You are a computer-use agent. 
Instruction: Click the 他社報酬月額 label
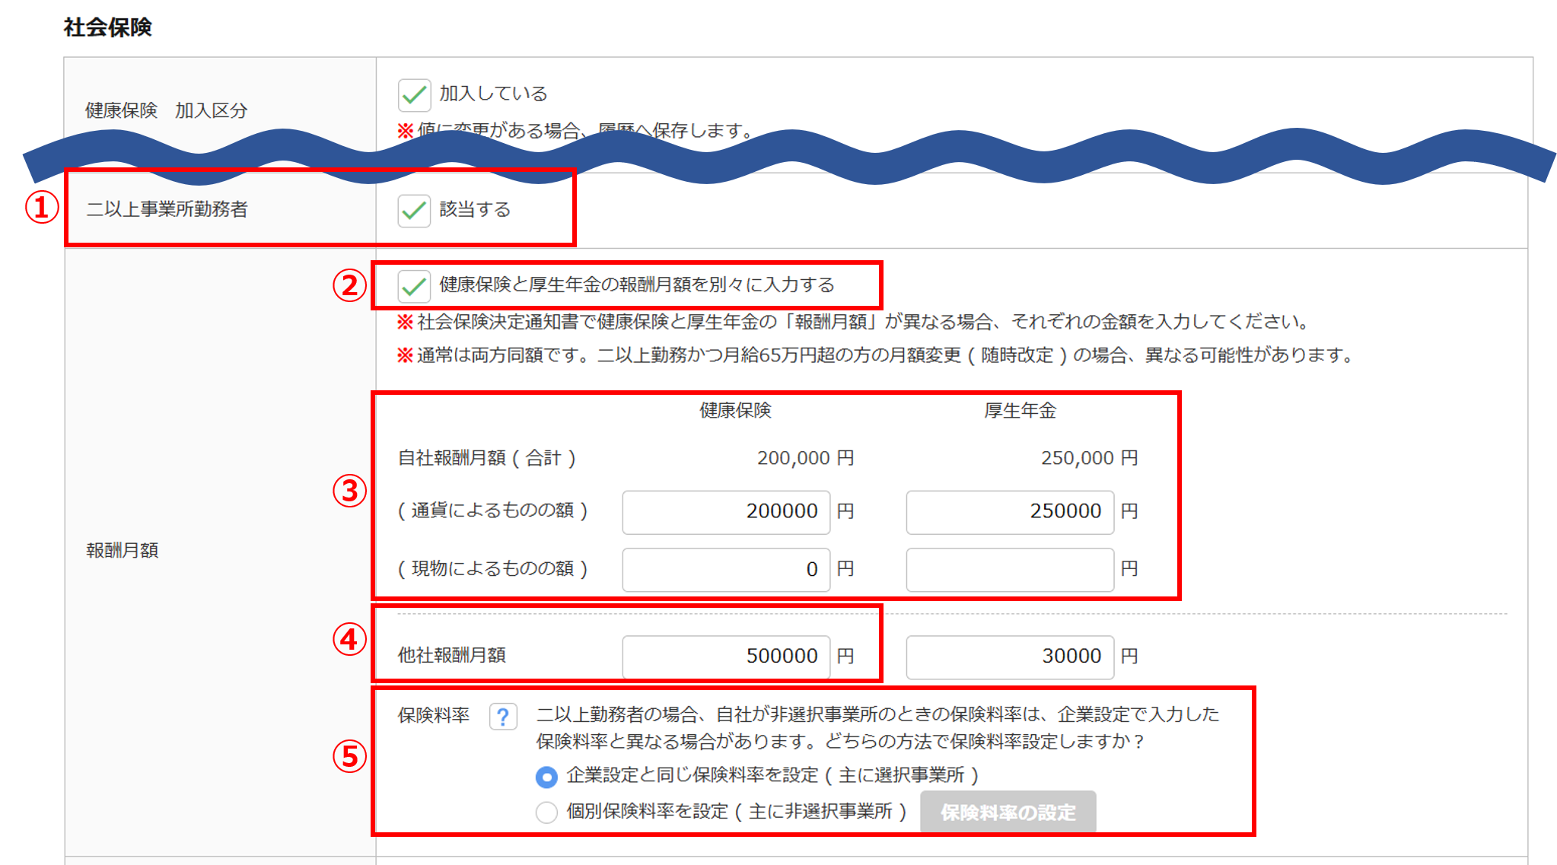[451, 655]
